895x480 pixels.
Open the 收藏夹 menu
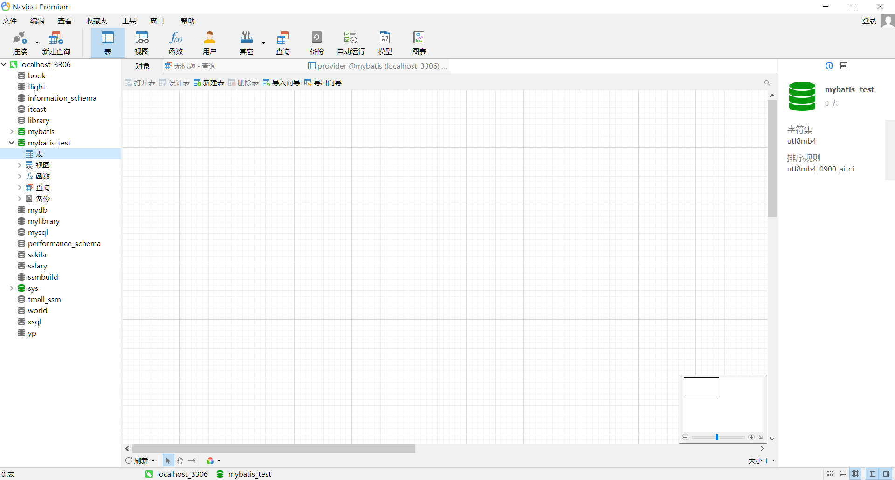click(x=96, y=21)
